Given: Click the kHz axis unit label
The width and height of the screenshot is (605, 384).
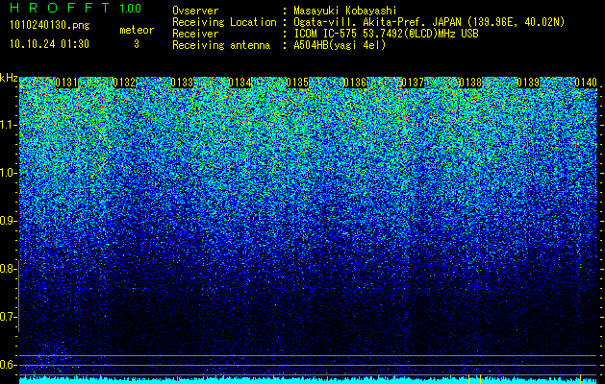Looking at the screenshot, I should [x=9, y=79].
